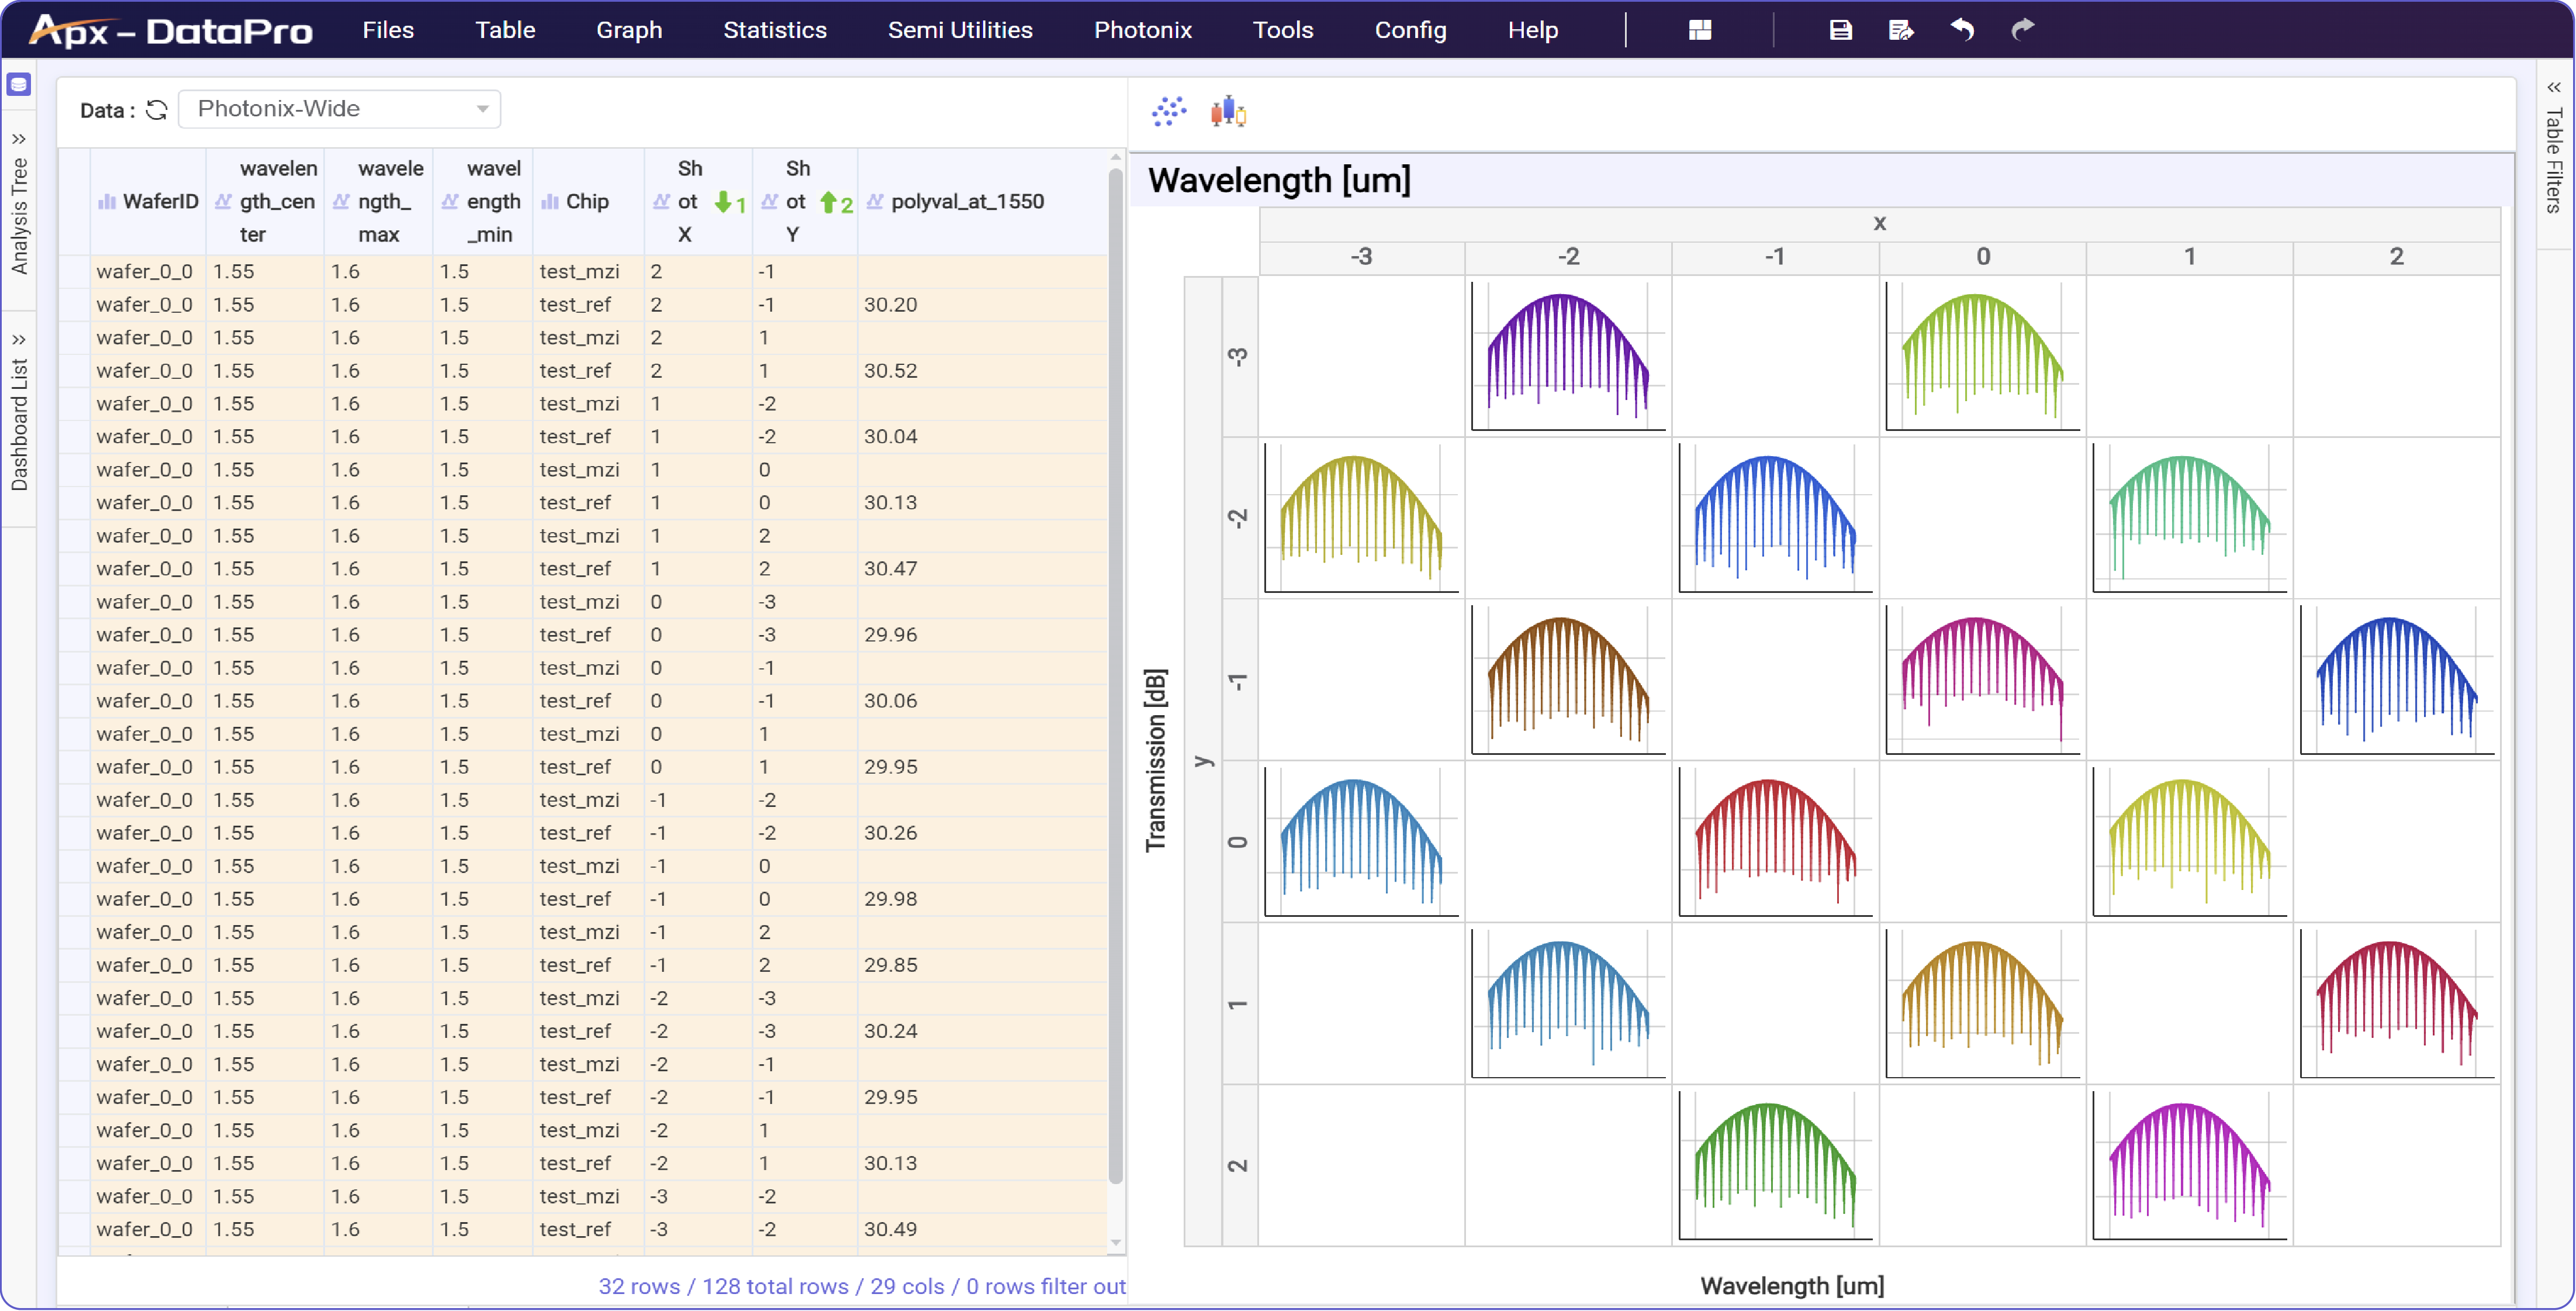This screenshot has height=1311, width=2576.
Task: Open the Photonix menu
Action: click(1143, 30)
